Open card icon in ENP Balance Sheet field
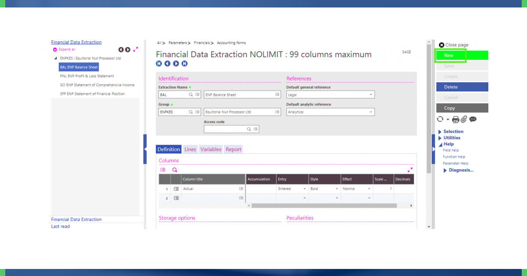This screenshot has height=276, width=527. click(277, 94)
